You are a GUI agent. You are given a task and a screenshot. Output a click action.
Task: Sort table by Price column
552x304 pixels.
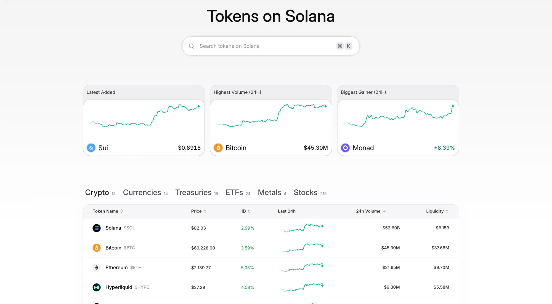[199, 211]
